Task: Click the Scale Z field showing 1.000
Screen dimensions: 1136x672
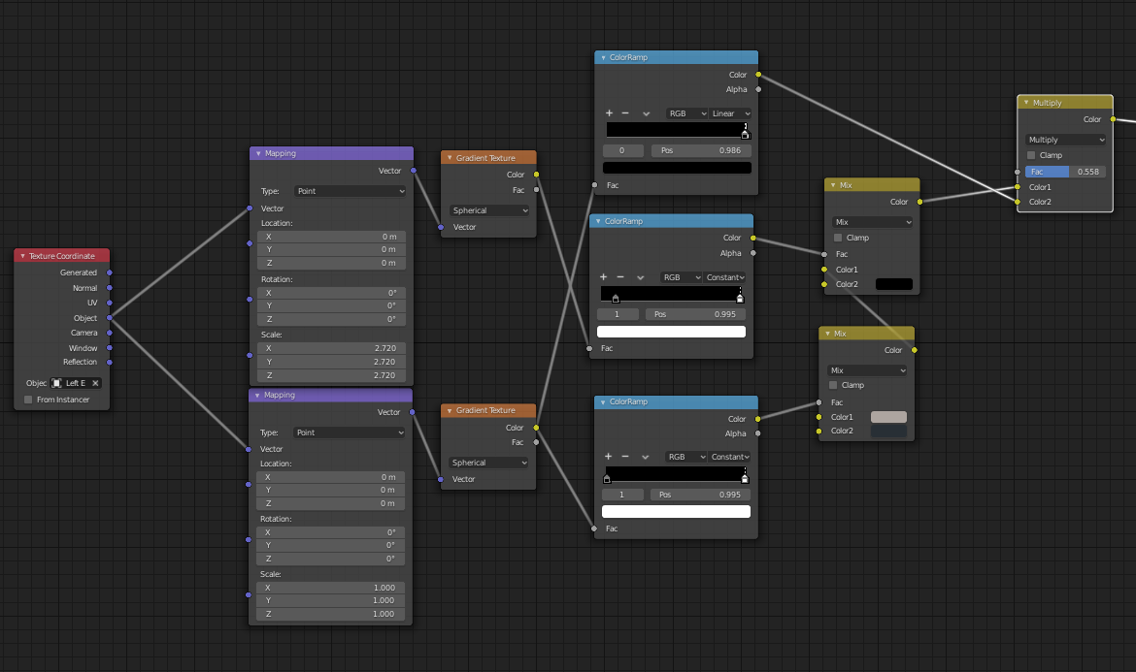Action: coord(330,614)
